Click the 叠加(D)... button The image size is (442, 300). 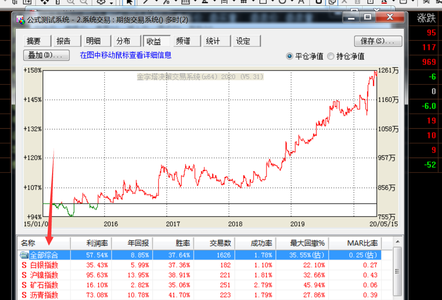click(46, 55)
